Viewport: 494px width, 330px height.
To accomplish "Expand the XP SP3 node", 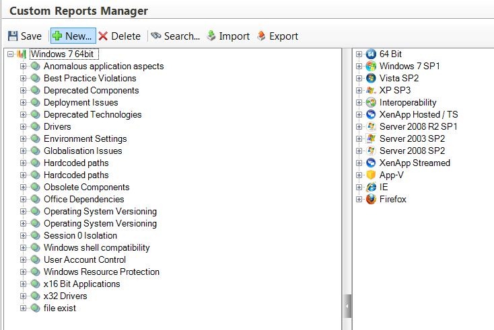I will coord(359,90).
